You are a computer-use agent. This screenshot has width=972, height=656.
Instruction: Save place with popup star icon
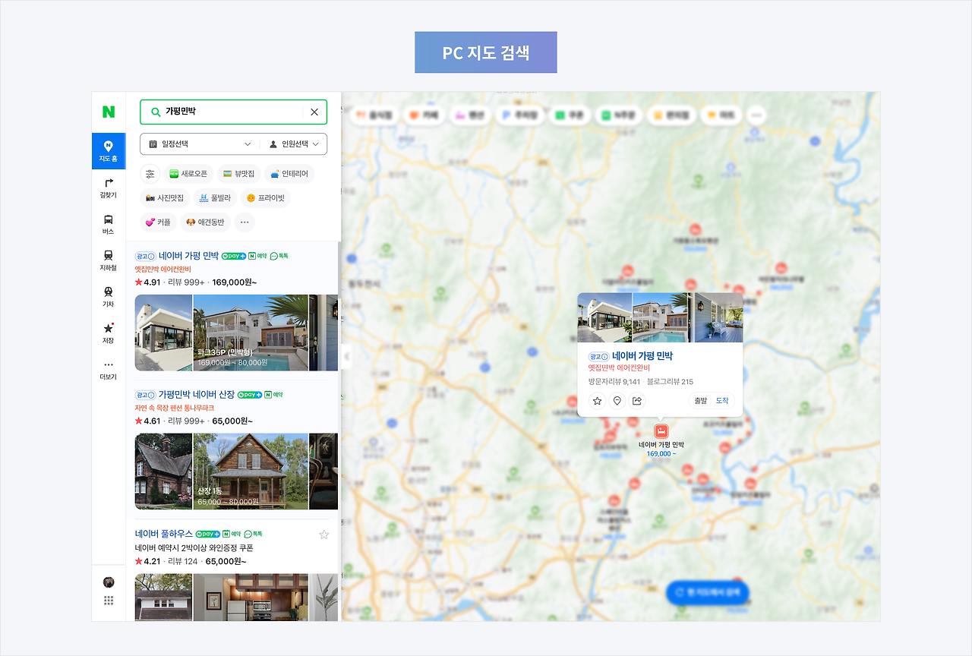pyautogui.click(x=598, y=401)
